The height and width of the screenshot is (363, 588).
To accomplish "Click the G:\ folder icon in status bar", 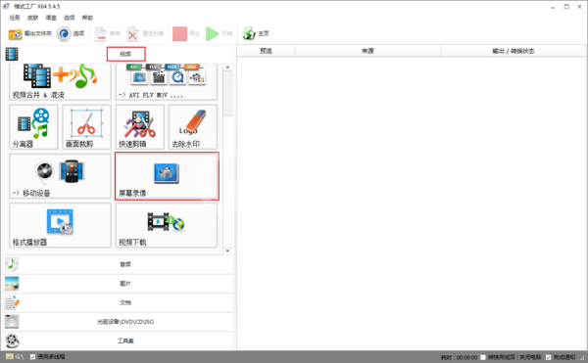I will (10, 356).
